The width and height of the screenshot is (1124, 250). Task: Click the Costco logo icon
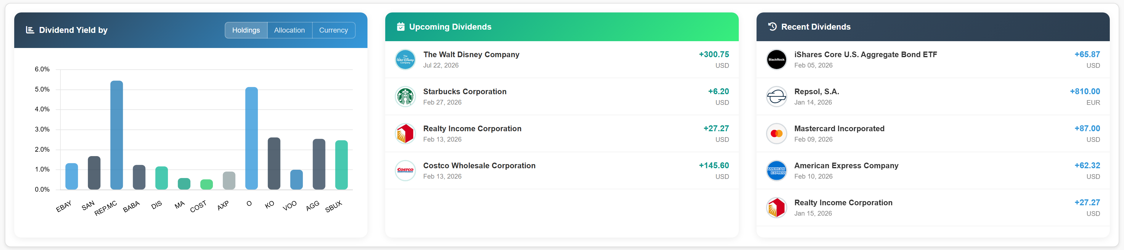pos(405,171)
